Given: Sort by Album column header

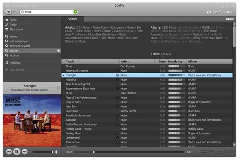Looking at the screenshot, I should pos(209,62).
